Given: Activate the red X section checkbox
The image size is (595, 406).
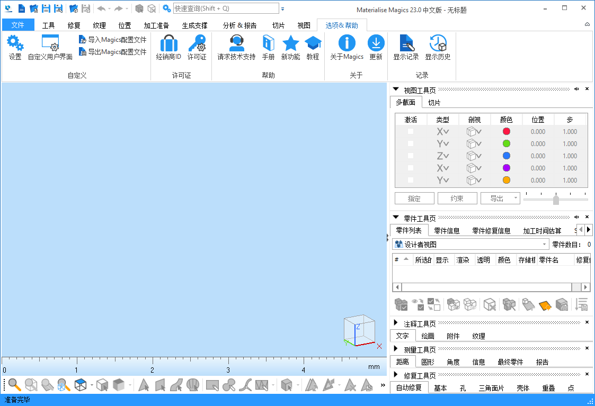Looking at the screenshot, I should [410, 132].
